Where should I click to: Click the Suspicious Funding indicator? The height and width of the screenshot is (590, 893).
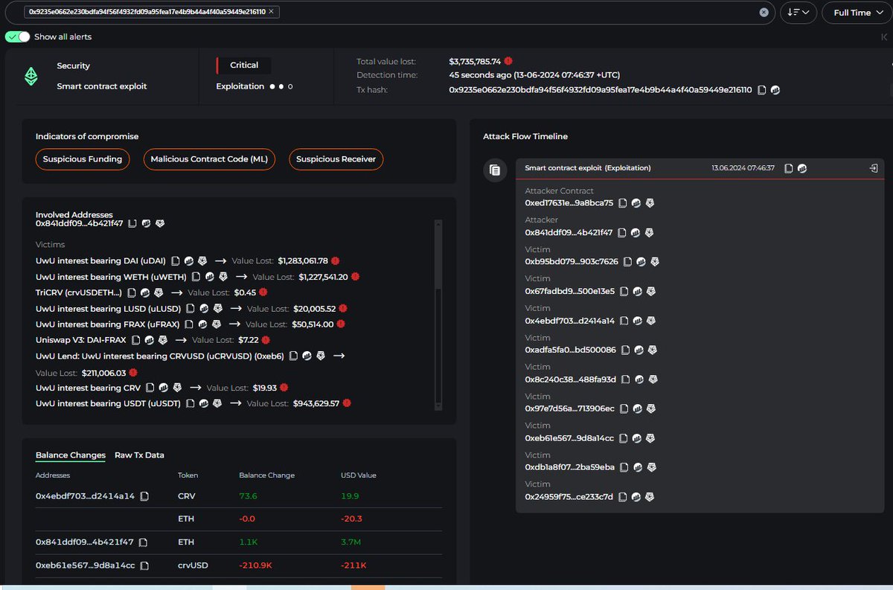tap(83, 159)
